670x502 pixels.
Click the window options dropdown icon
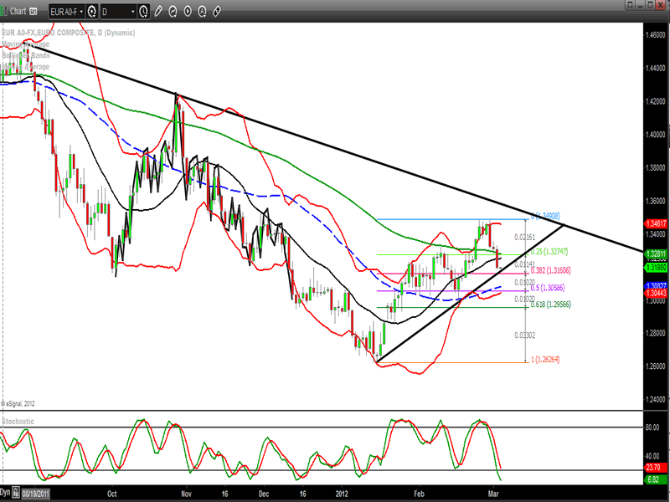(x=630, y=5)
